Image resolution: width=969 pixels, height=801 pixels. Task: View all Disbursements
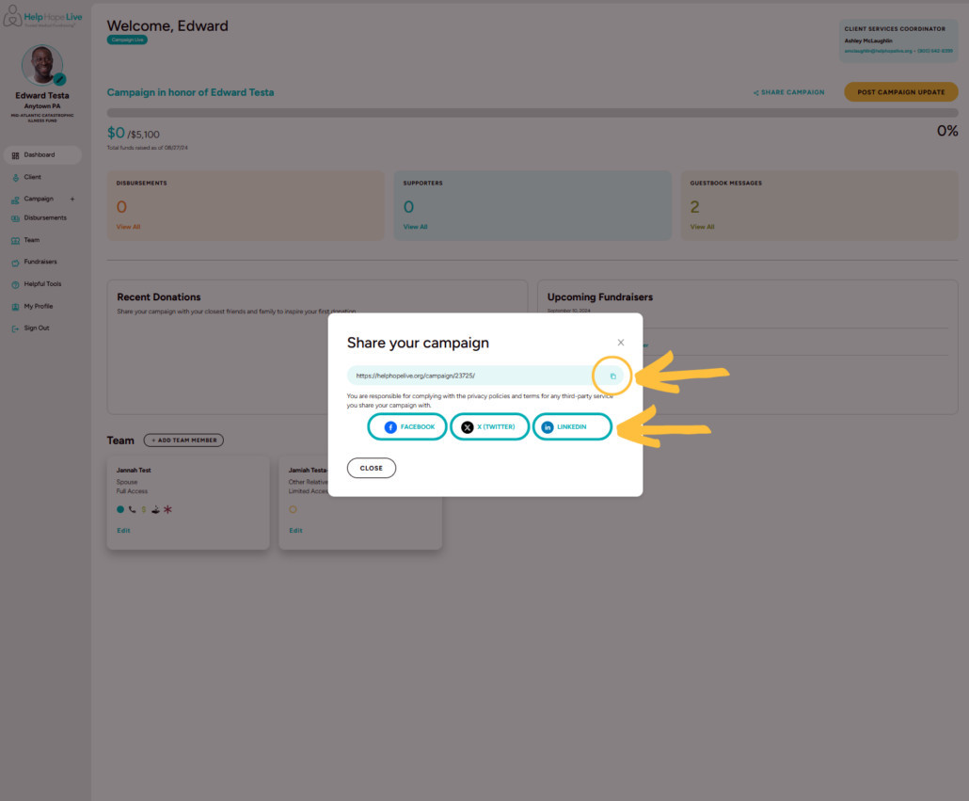(129, 227)
